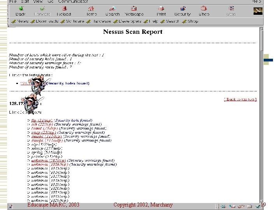
Task: Open the Edit menu
Action: pyautogui.click(x=25, y=2)
